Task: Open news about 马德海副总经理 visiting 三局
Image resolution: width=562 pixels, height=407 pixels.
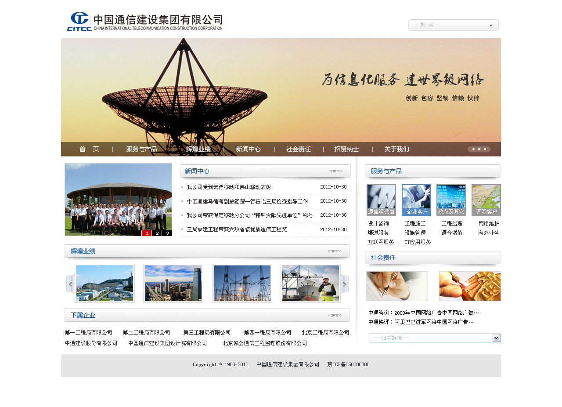Action: pyautogui.click(x=247, y=201)
